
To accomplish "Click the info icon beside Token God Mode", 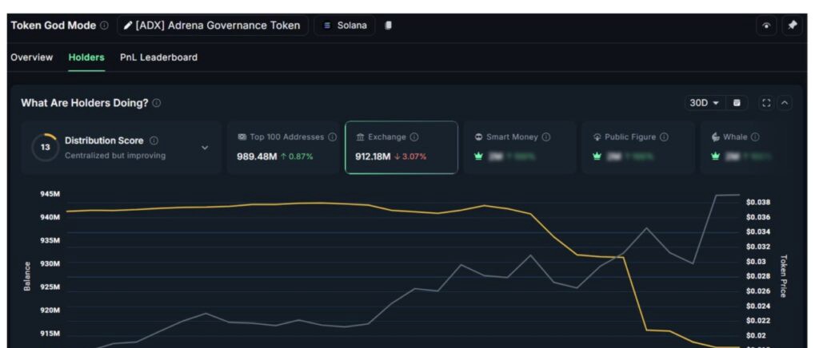I will coord(105,26).
